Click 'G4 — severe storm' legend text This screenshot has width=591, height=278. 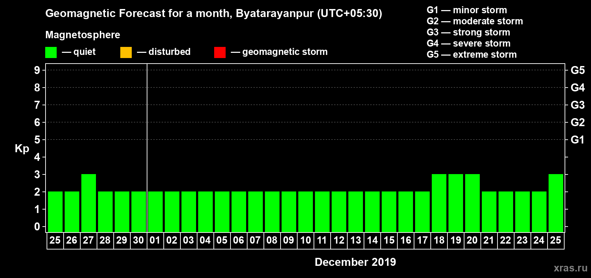468,43
